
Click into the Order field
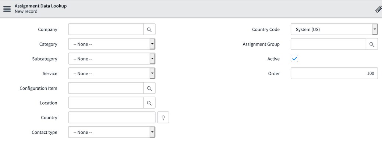click(x=334, y=73)
